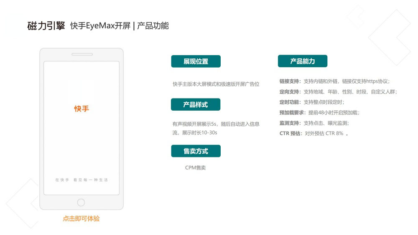Tap the phone mockup home button
The height and width of the screenshot is (235, 418).
(81, 202)
